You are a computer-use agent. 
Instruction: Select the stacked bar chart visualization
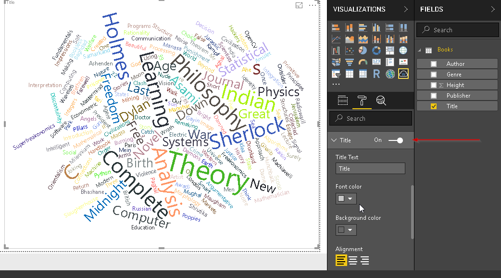pyautogui.click(x=336, y=28)
